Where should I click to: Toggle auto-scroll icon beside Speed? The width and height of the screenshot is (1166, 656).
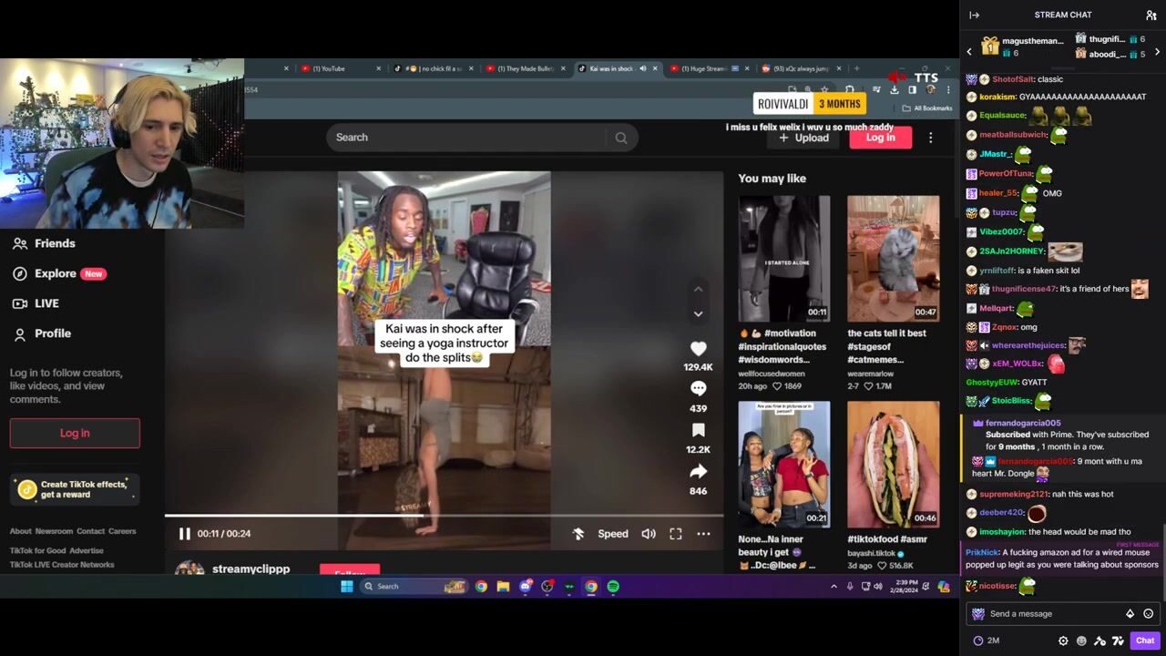pyautogui.click(x=578, y=534)
